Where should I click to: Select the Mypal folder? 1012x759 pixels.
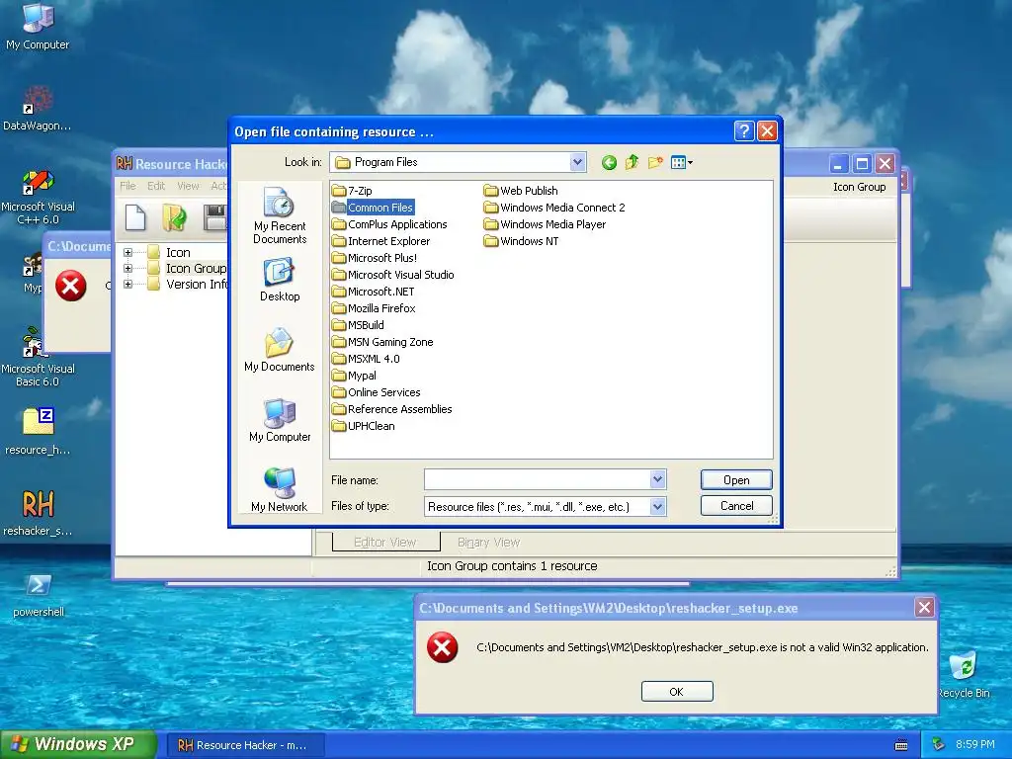point(355,376)
